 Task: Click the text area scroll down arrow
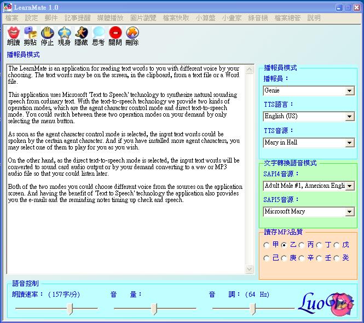pyautogui.click(x=250, y=269)
